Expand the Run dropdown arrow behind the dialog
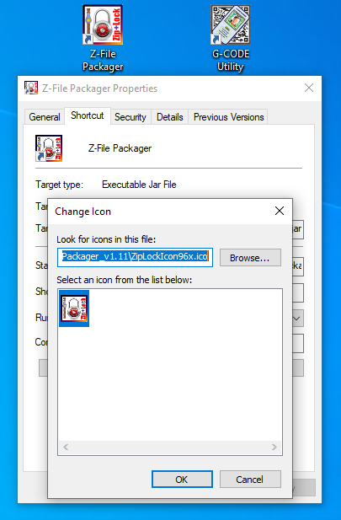The width and height of the screenshot is (341, 520). pyautogui.click(x=297, y=319)
